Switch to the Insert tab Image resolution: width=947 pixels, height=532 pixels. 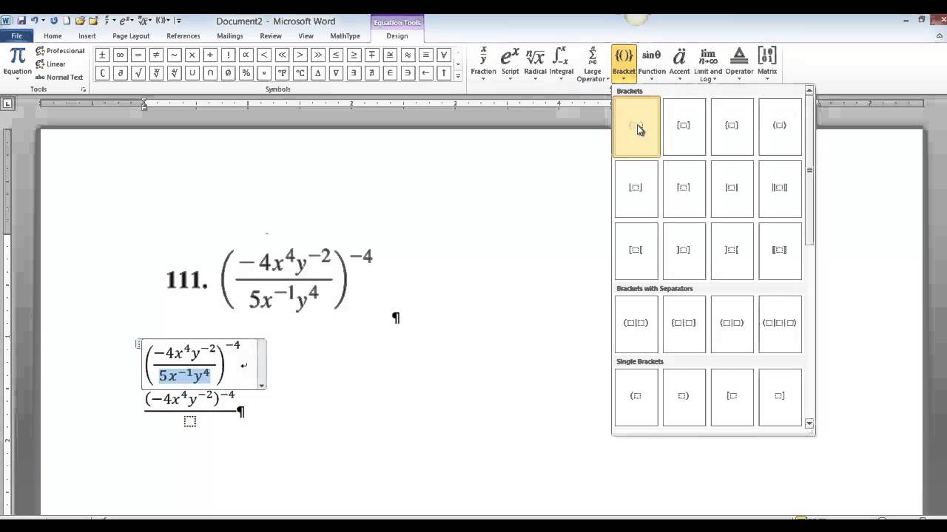pos(87,35)
